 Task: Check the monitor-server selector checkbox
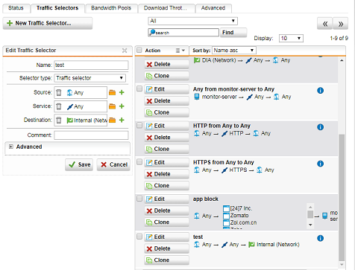point(139,89)
